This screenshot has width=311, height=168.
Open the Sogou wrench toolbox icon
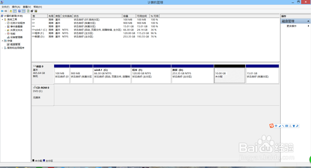297,126
